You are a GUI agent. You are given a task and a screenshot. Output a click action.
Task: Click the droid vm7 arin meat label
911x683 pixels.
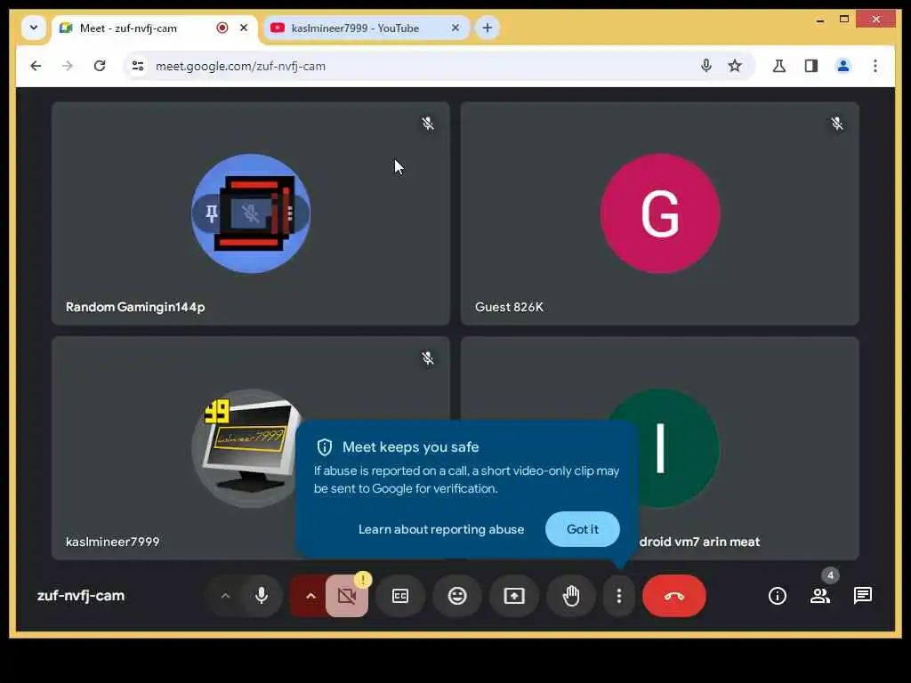(x=699, y=542)
